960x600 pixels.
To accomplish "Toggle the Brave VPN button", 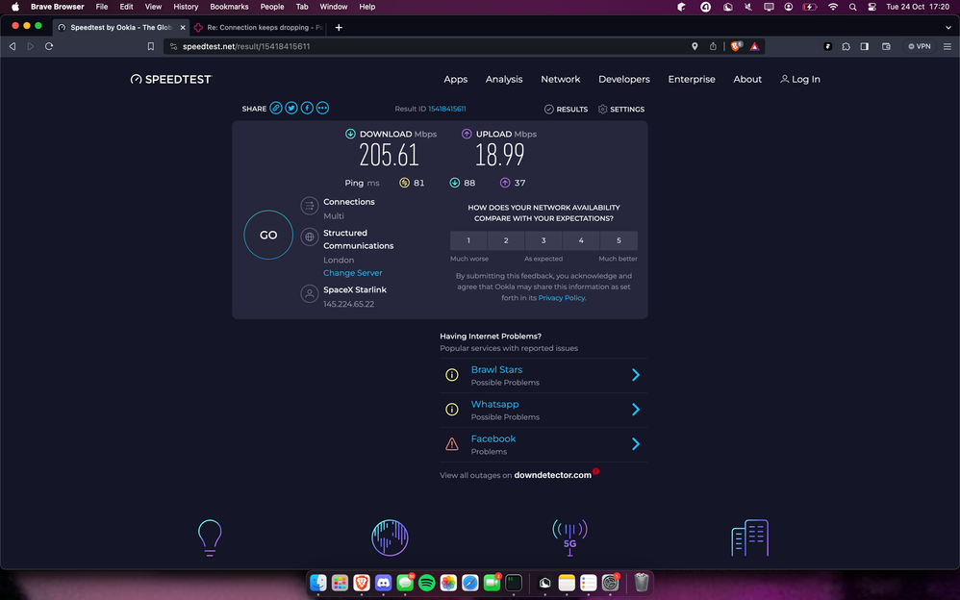I will [x=921, y=45].
